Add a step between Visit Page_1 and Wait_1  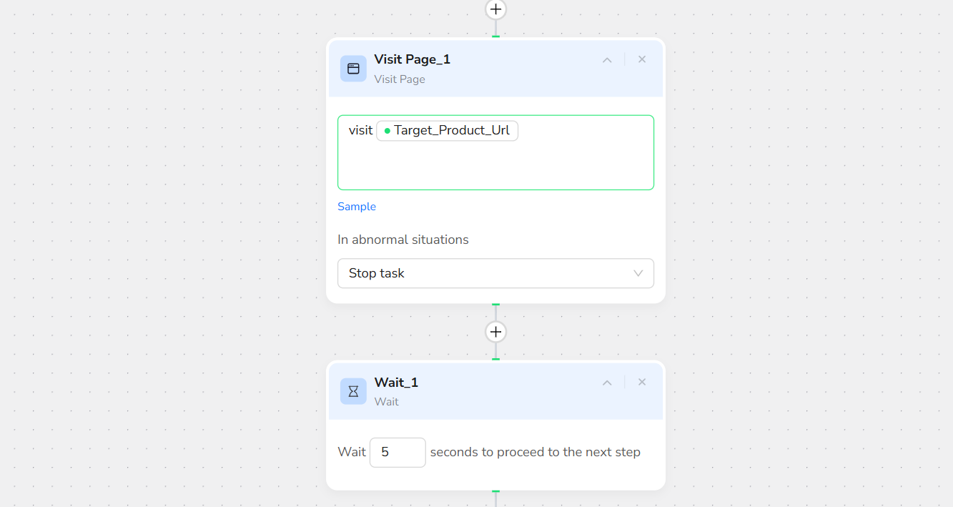point(495,332)
